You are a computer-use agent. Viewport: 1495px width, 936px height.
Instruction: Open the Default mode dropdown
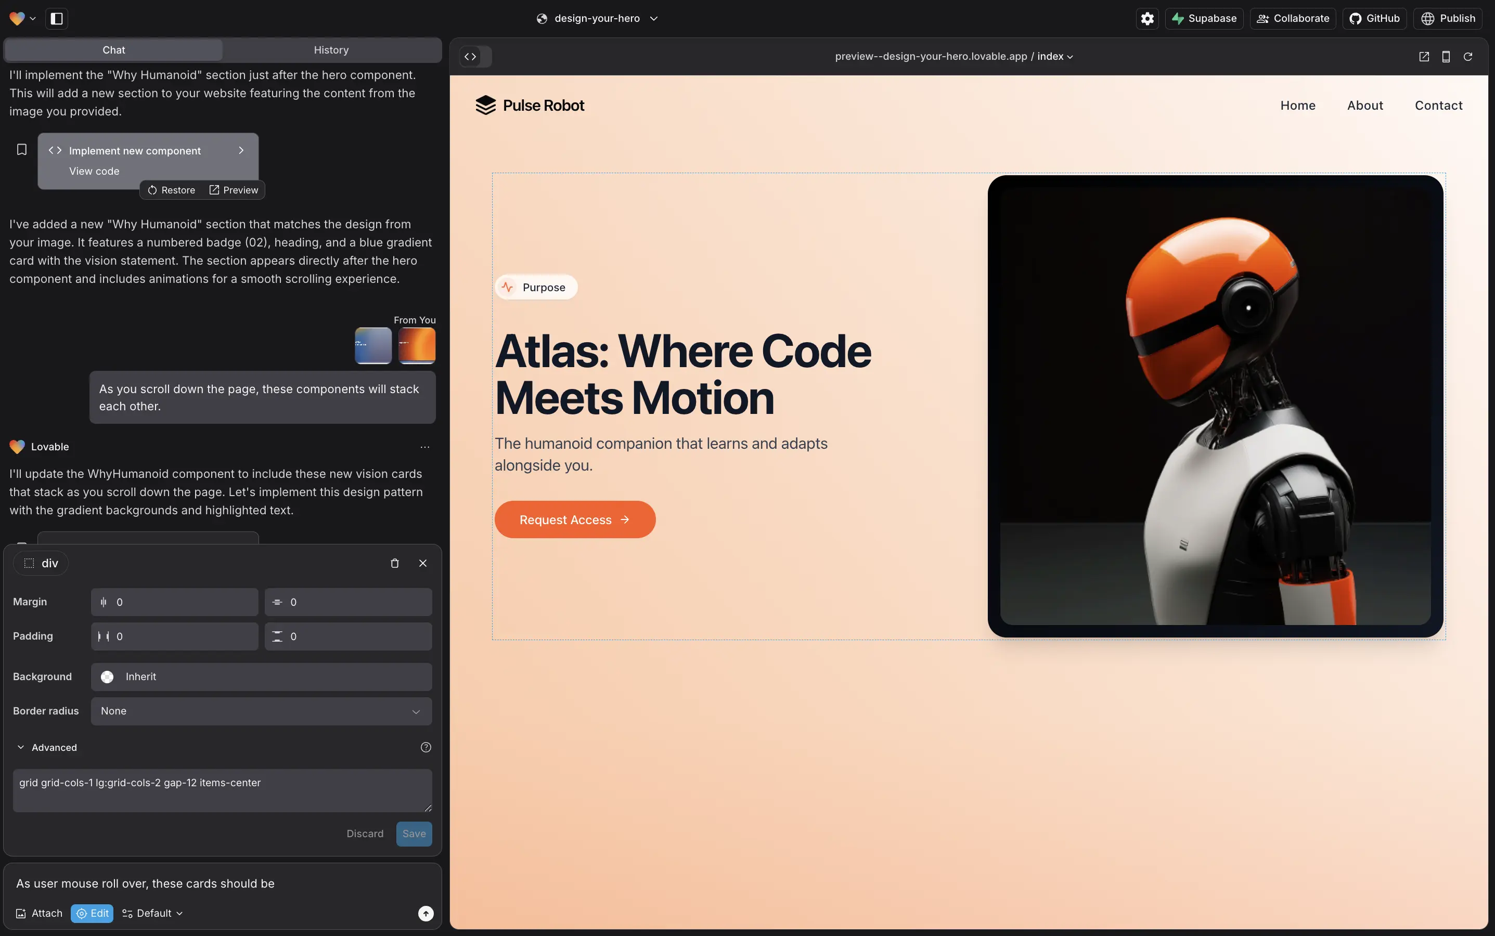(x=153, y=913)
